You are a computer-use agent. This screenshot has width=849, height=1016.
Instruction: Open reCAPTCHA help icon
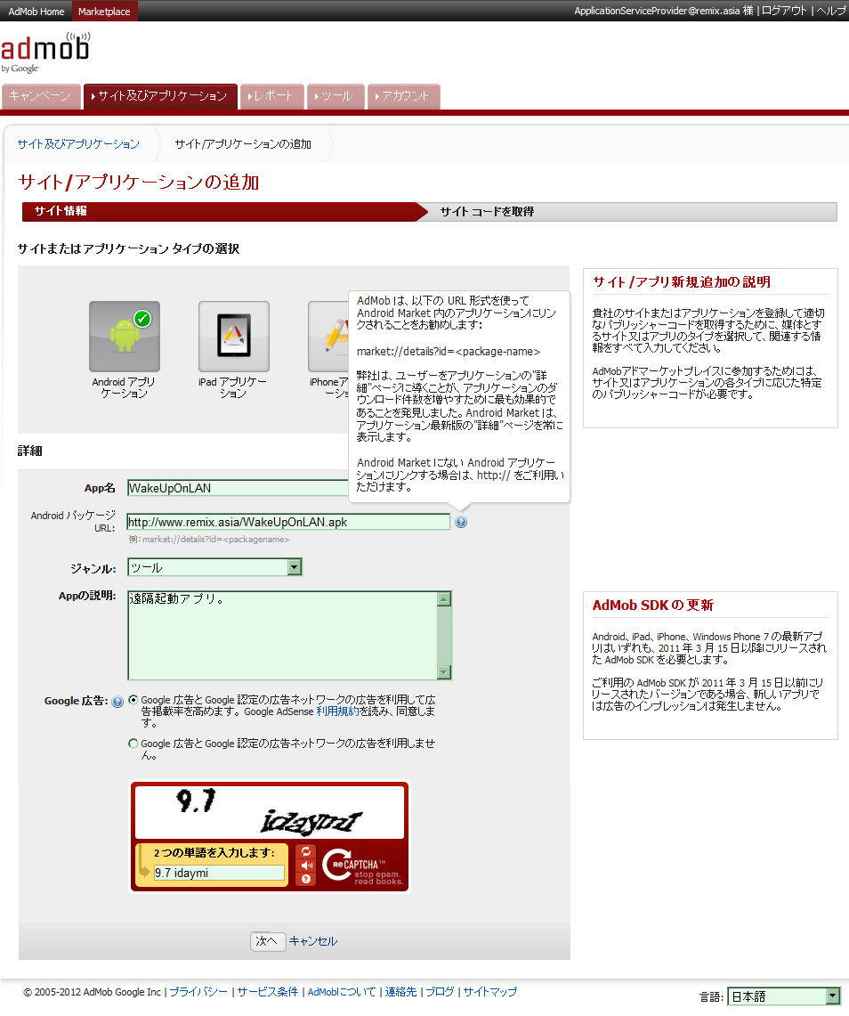305,879
